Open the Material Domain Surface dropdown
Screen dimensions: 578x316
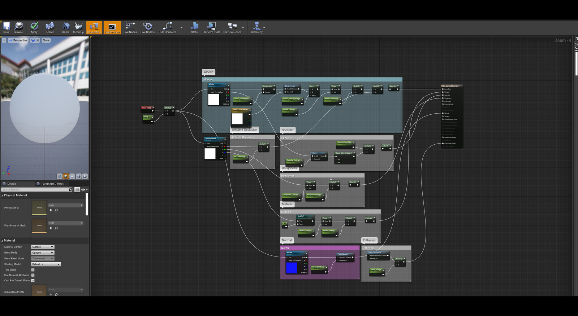coord(43,247)
